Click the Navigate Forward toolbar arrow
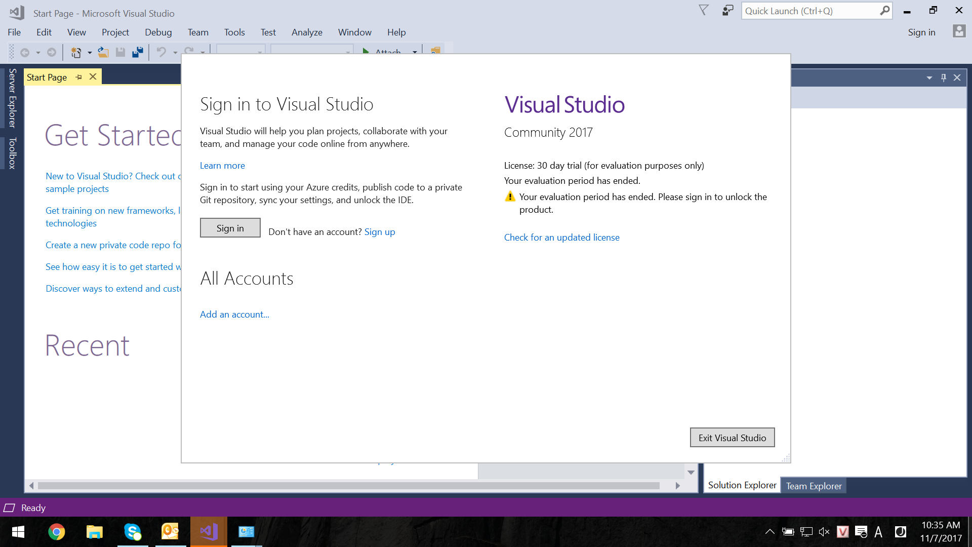This screenshot has height=547, width=972. tap(51, 52)
